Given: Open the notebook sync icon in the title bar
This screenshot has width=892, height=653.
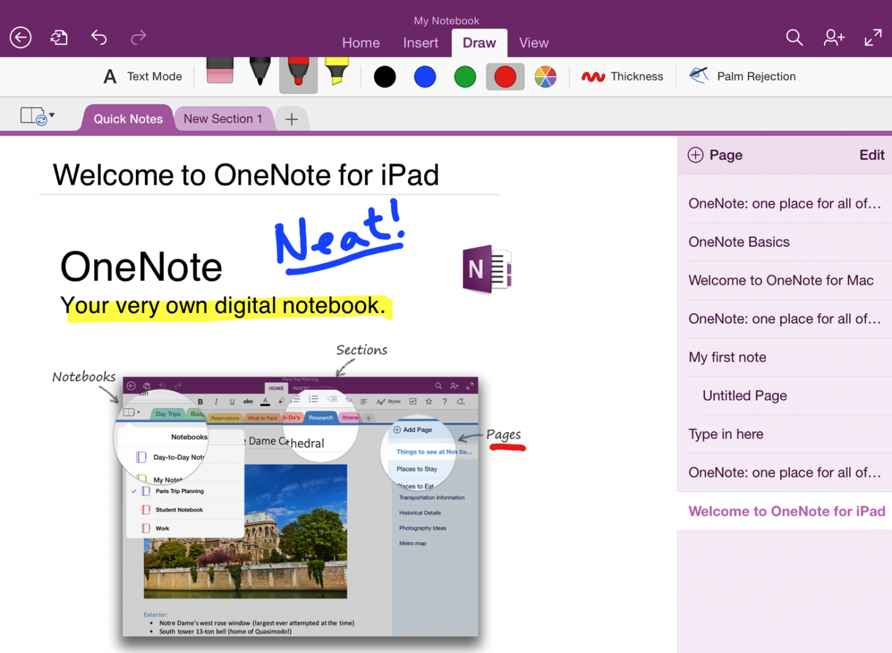Looking at the screenshot, I should [59, 38].
